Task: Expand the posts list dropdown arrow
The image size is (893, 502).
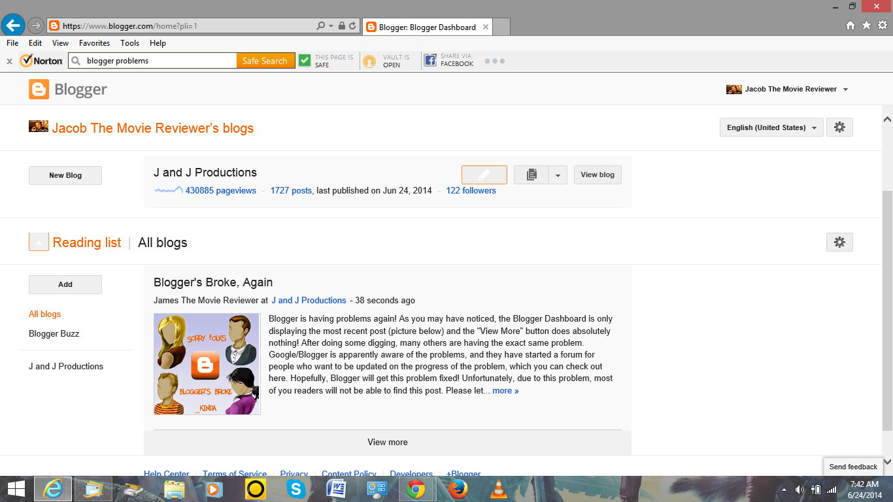Action: 558,175
